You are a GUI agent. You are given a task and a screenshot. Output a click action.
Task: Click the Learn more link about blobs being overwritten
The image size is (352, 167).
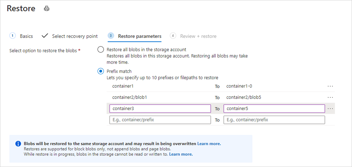[x=209, y=143]
